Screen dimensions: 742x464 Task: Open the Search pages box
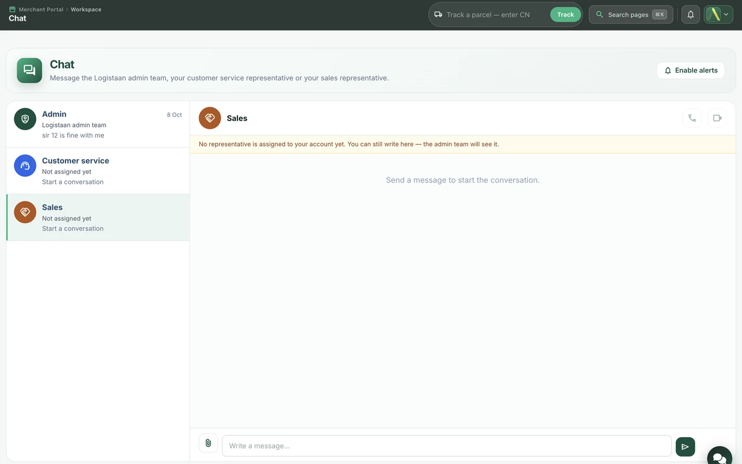pyautogui.click(x=631, y=15)
